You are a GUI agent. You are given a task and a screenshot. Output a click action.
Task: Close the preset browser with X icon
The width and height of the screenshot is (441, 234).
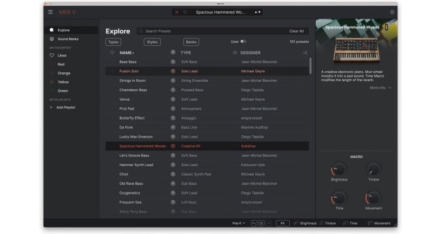(x=176, y=12)
